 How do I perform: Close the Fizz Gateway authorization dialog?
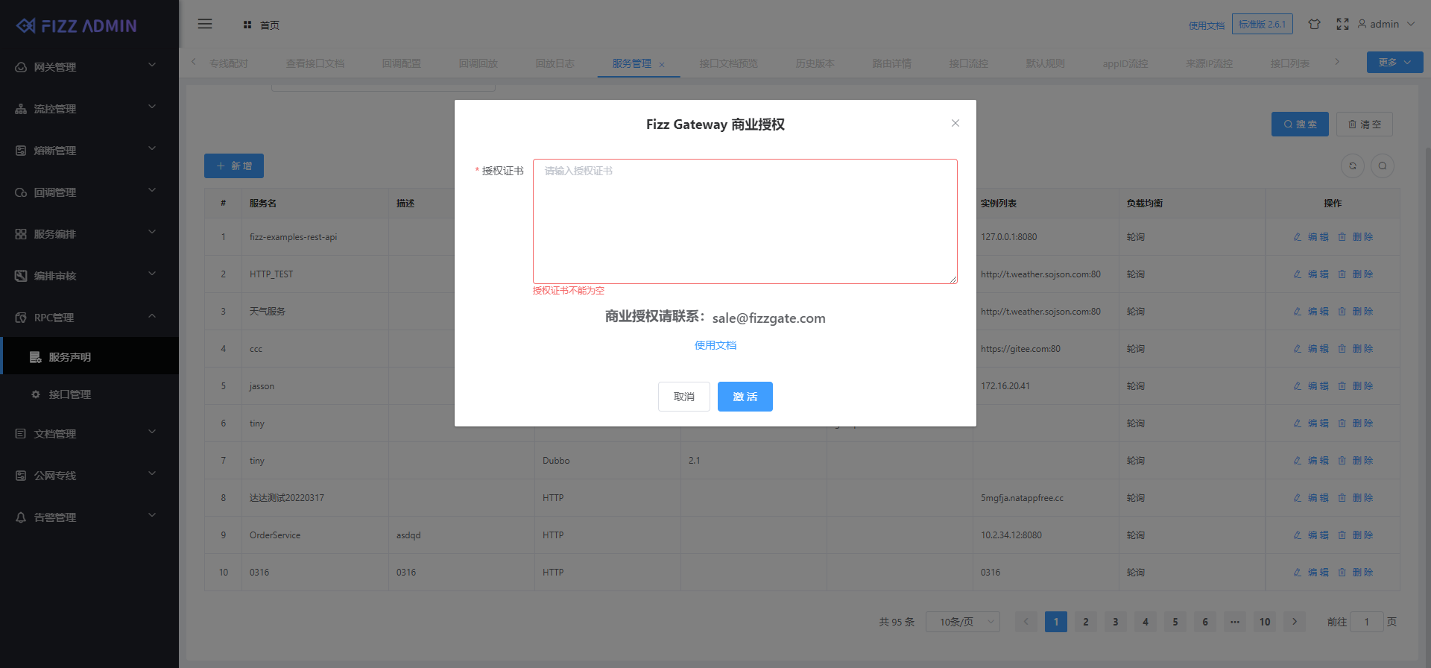955,123
